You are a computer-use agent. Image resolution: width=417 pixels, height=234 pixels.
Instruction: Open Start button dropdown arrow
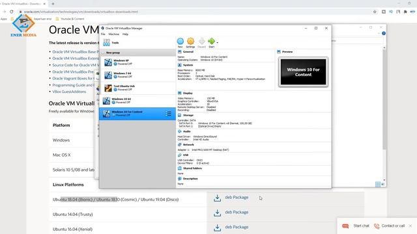(x=217, y=42)
